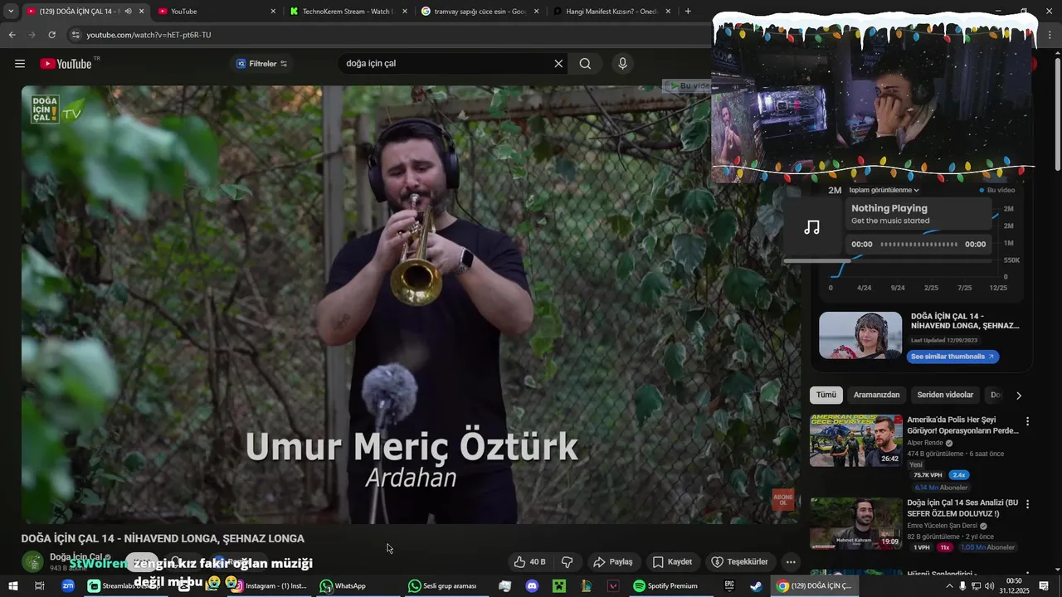Open the DOĞA İÇİN ÇAL 14 thumbnail card
Image resolution: width=1062 pixels, height=597 pixels.
(860, 335)
